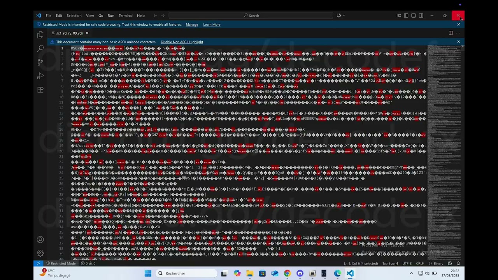Click line number 16 in gutter

coord(62,129)
